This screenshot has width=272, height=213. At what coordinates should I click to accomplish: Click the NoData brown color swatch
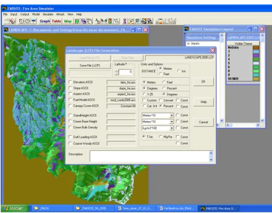point(256,47)
